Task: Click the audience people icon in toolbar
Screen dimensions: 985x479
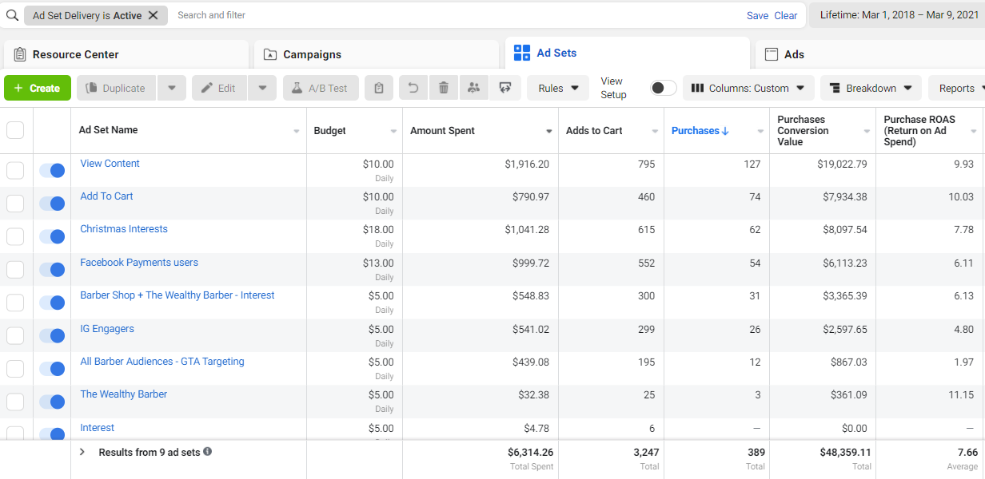Action: pyautogui.click(x=474, y=88)
